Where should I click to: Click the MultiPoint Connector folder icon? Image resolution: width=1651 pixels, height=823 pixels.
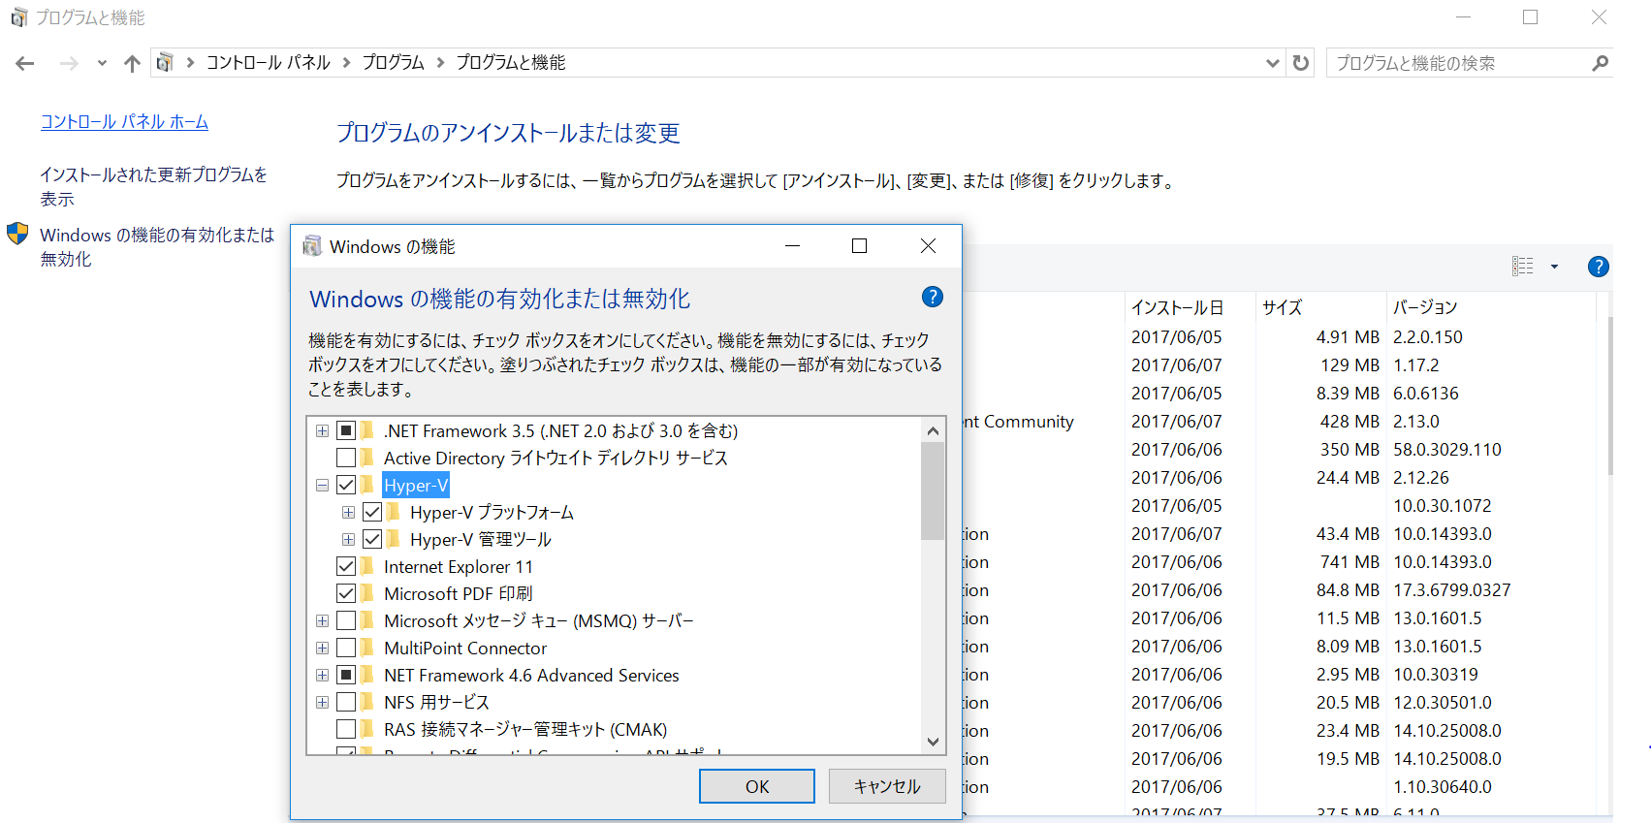coord(368,648)
